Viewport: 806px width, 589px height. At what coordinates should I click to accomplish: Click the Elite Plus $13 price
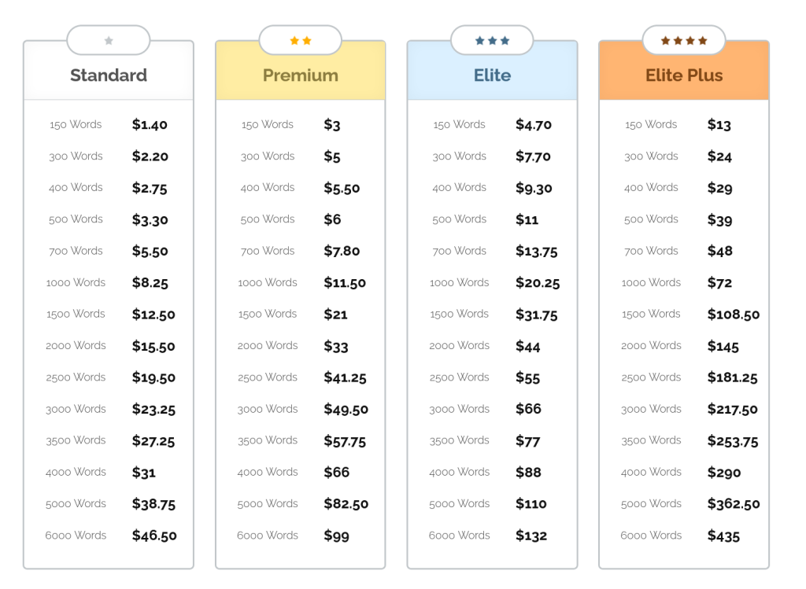719,124
